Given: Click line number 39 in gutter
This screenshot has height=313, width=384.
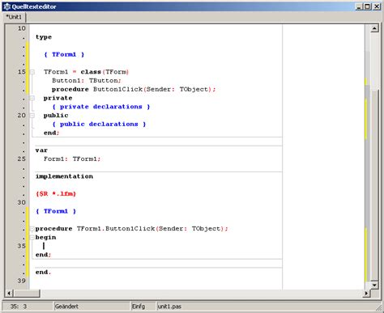Looking at the screenshot, I should [x=22, y=281].
